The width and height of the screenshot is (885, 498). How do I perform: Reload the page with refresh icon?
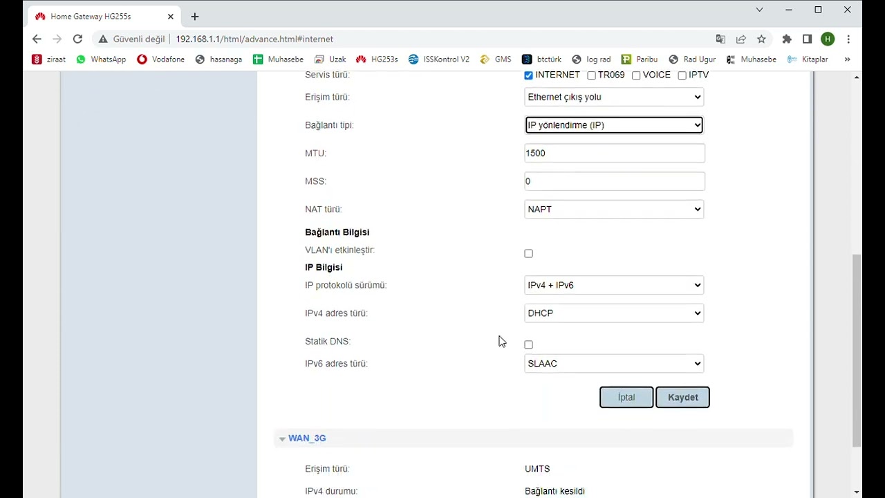click(77, 39)
